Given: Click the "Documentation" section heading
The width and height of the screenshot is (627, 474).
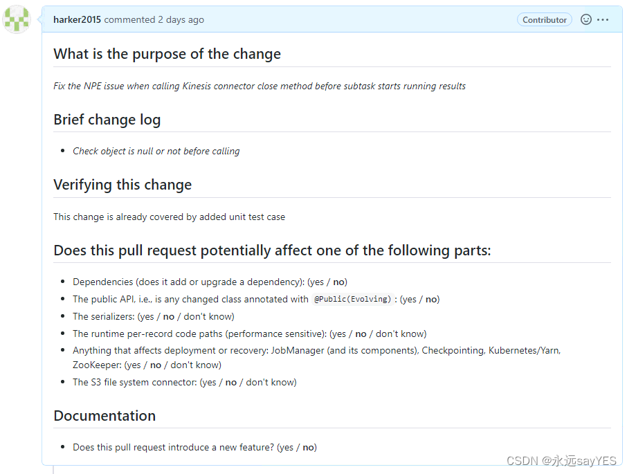Looking at the screenshot, I should 104,416.
